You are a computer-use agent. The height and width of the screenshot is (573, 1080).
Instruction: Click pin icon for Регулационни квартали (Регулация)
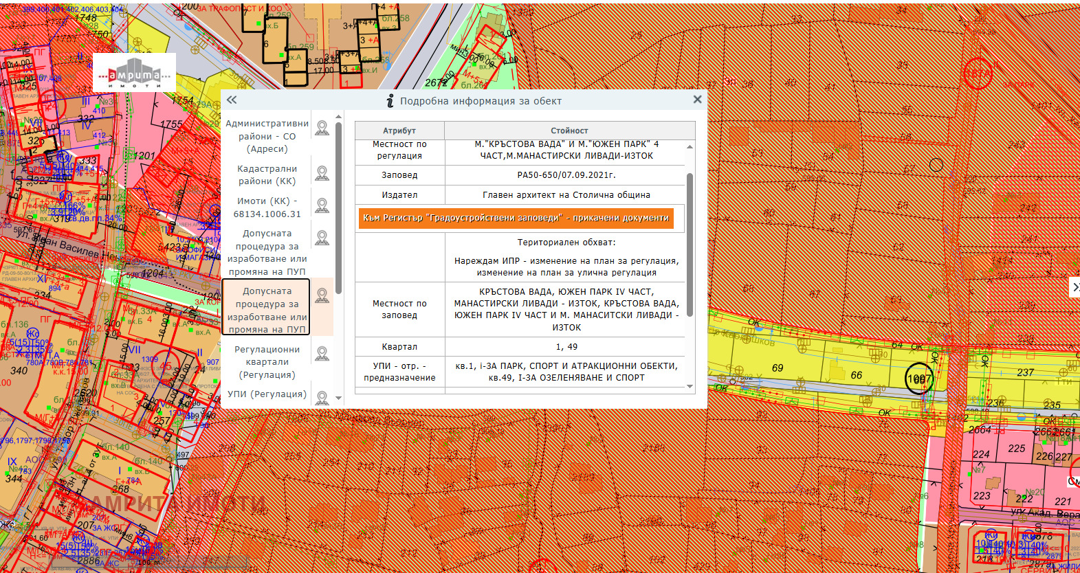click(x=322, y=354)
